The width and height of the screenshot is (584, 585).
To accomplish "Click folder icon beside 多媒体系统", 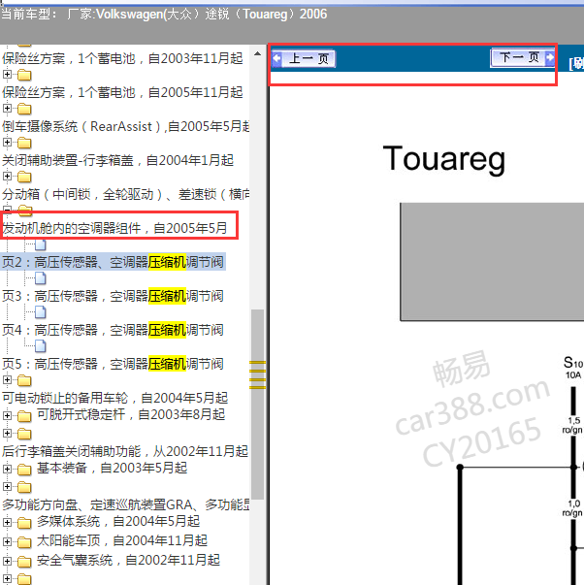I will [x=24, y=522].
